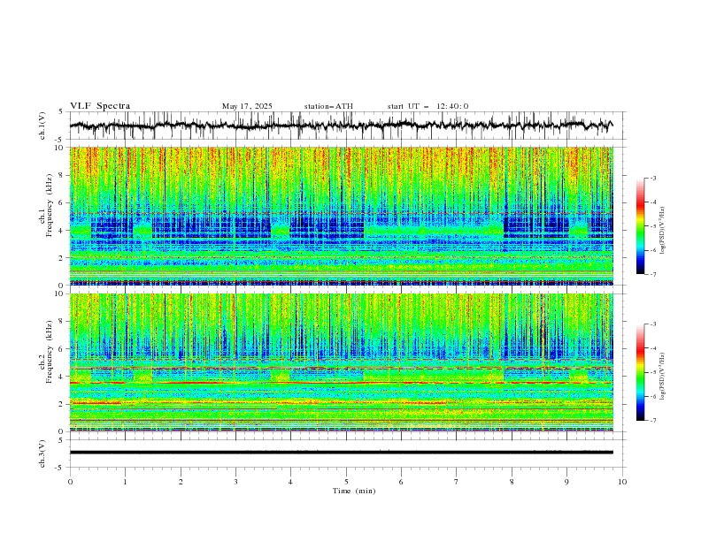Click the "-7" tick on ch.1 color bar
Viewport: 701px width, 541px height.
click(x=652, y=275)
